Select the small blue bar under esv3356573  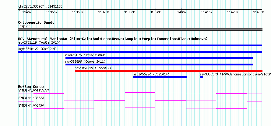201,77
